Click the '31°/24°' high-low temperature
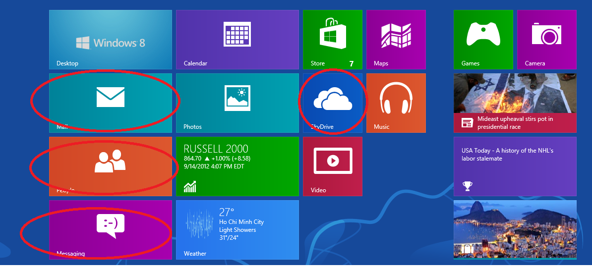 [229, 237]
